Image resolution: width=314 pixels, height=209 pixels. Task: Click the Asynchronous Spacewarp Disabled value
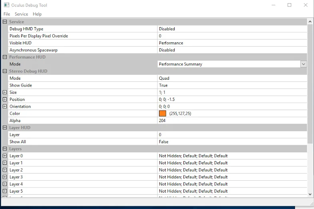(x=167, y=50)
